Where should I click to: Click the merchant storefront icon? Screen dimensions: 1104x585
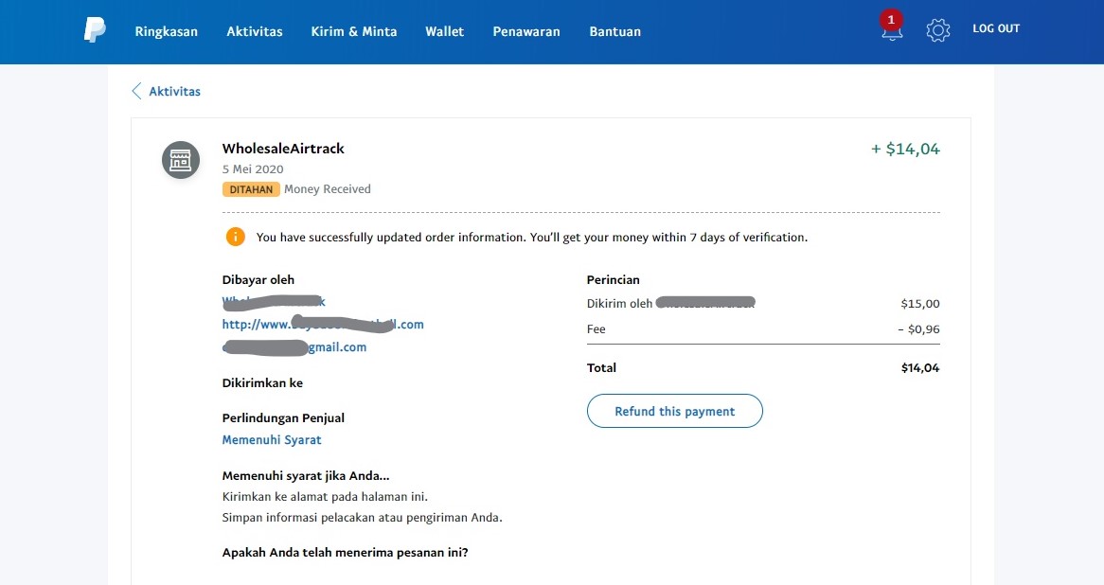[181, 160]
